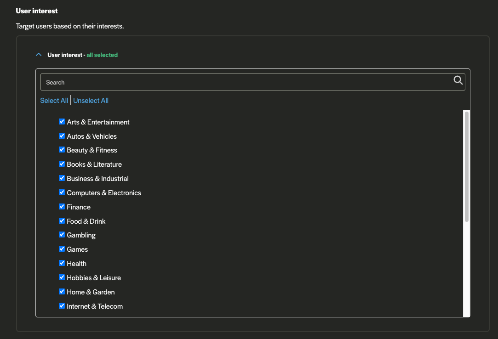Uncheck the Autos & Vehicles checkbox
Screen dimensions: 498x339
coord(62,136)
